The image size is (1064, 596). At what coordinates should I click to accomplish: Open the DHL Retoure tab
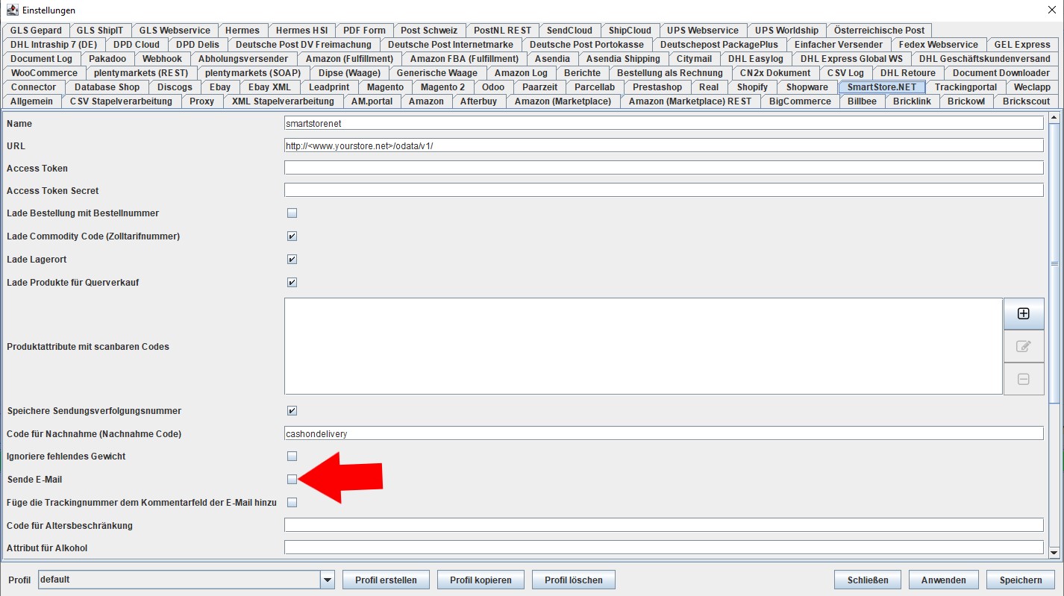[907, 73]
